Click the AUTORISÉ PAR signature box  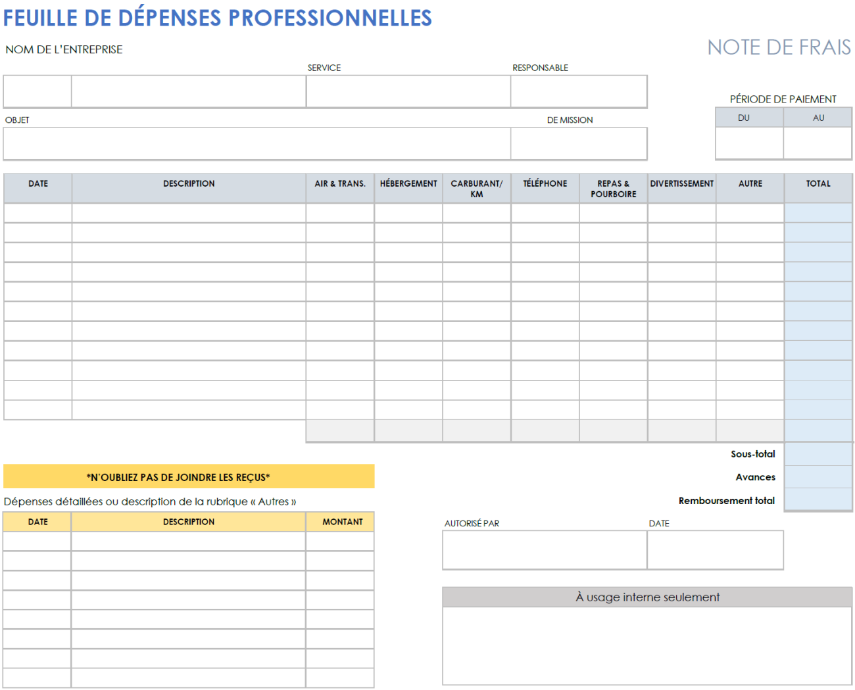coord(544,549)
